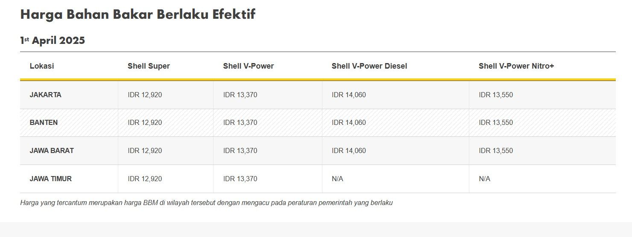Click Jawa Timur V-Power Diesel N/A cell
This screenshot has width=632, height=237.
[x=337, y=179]
